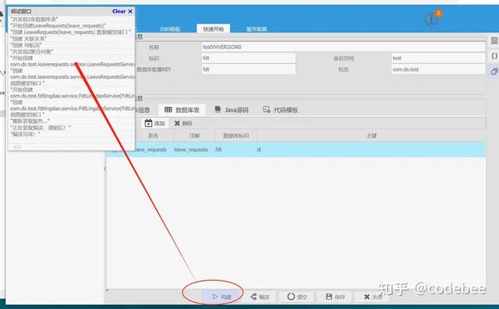
Task: Click the left panel collapse arrow
Action: 105,169
